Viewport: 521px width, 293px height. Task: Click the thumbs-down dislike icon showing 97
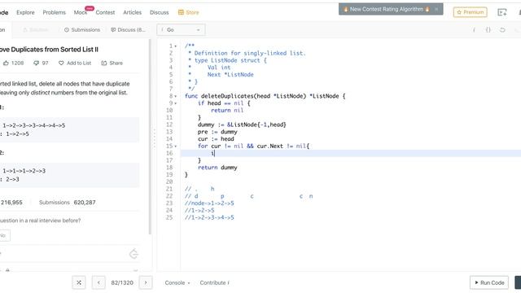(x=36, y=63)
